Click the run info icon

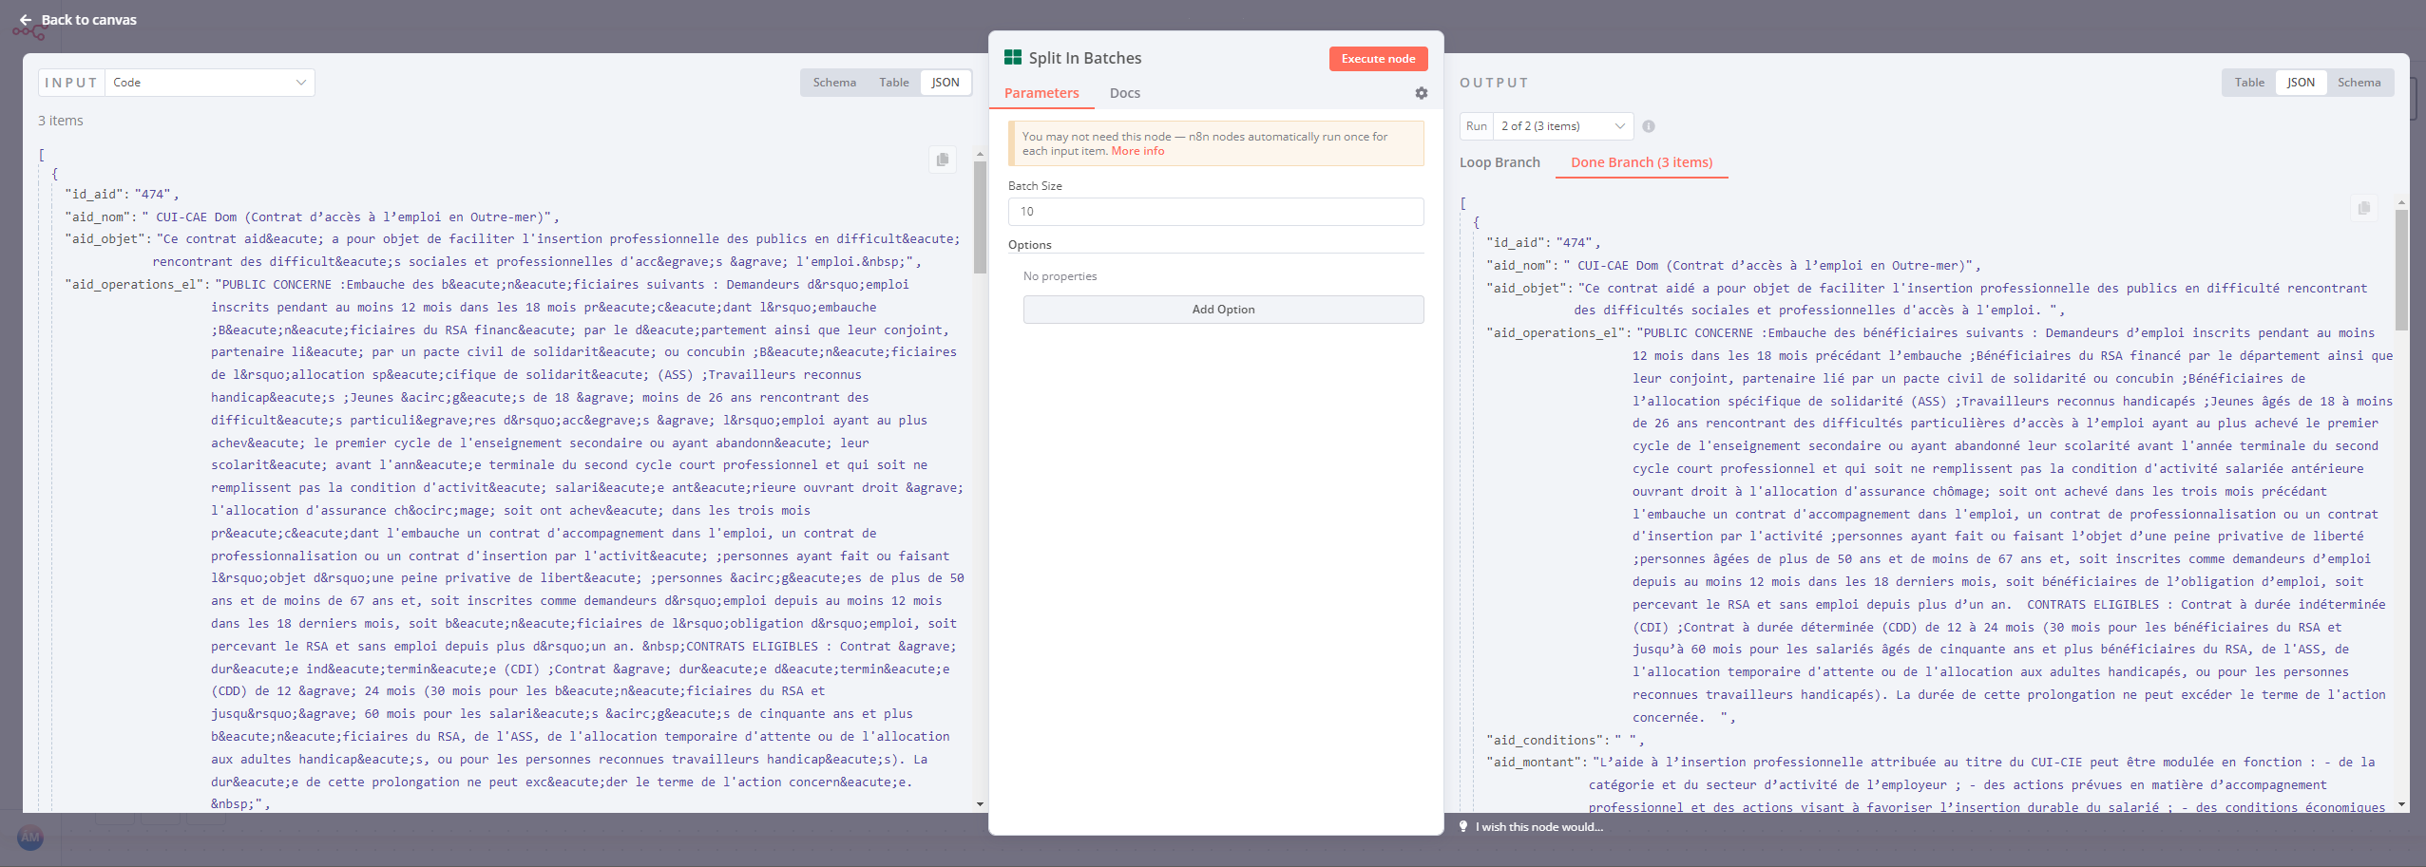[x=1649, y=126]
